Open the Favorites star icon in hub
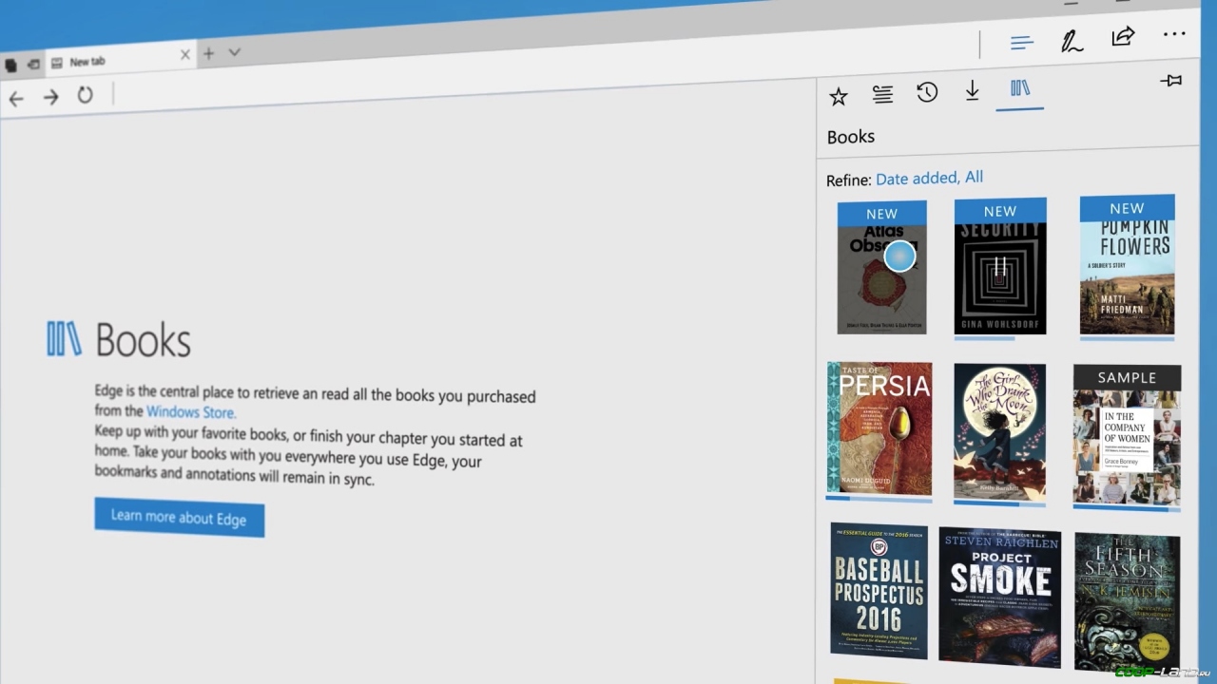 point(838,96)
